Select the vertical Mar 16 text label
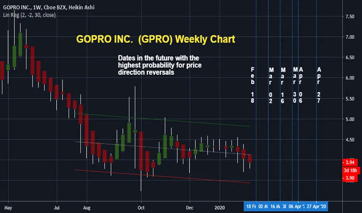 click(x=283, y=85)
